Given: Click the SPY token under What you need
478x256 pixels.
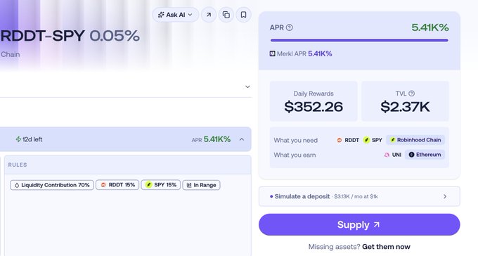Looking at the screenshot, I should [x=373, y=140].
